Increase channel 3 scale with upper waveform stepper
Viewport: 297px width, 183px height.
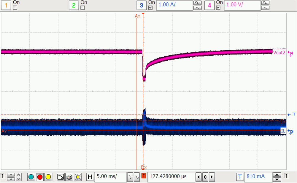click(197, 3)
